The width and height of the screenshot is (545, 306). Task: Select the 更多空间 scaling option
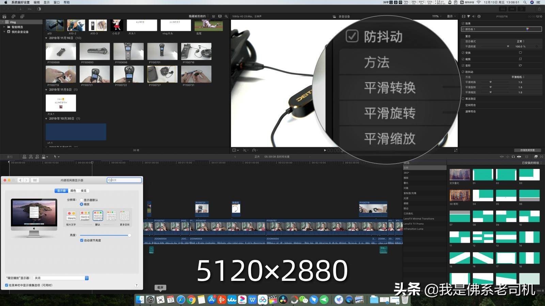pos(124,215)
